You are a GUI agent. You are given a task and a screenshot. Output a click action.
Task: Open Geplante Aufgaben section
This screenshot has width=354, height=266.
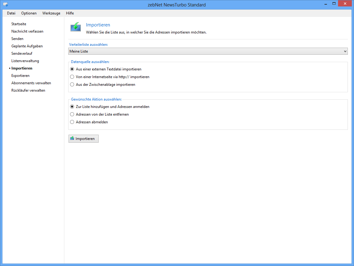coord(27,46)
